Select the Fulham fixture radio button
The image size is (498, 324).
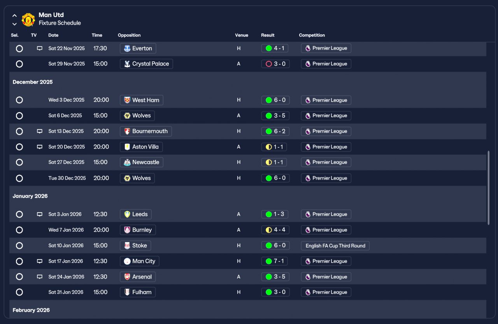click(x=19, y=292)
